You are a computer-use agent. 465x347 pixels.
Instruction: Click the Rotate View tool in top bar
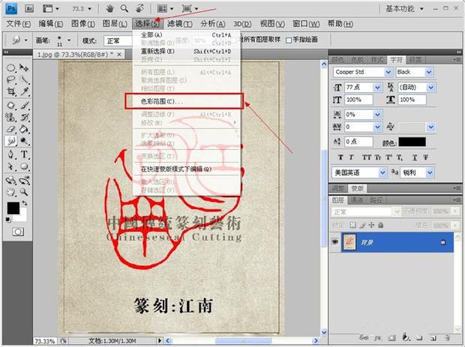pos(140,8)
